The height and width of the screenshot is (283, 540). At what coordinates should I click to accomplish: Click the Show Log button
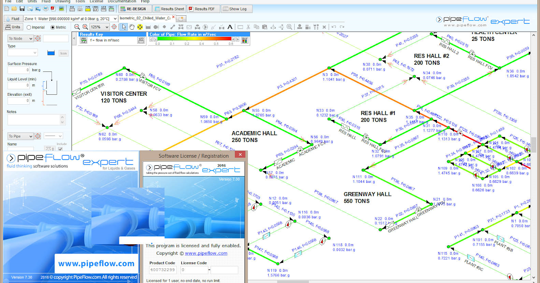(x=237, y=9)
